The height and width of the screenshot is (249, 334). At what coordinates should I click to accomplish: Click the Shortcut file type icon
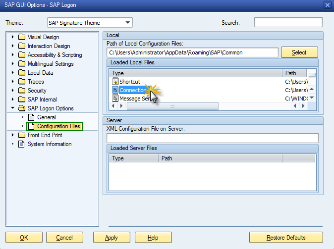[x=115, y=82]
